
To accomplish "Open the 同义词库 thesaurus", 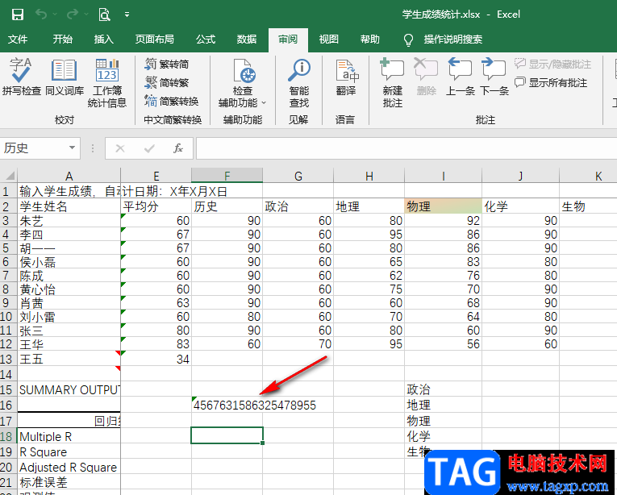I will coord(65,77).
